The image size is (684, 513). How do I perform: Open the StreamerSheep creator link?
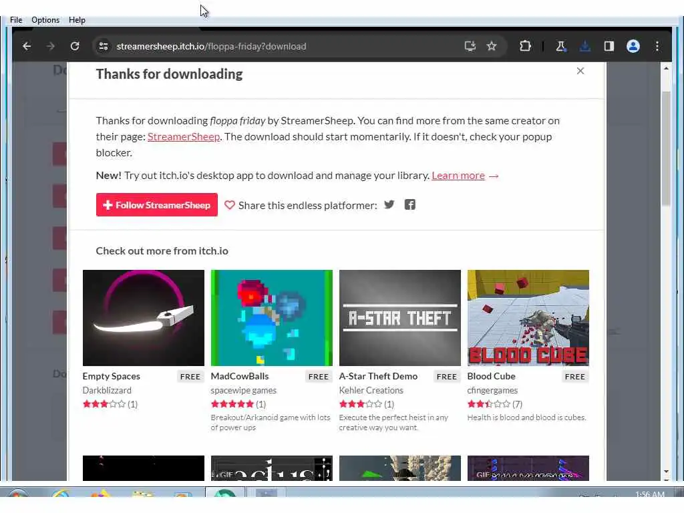(184, 136)
